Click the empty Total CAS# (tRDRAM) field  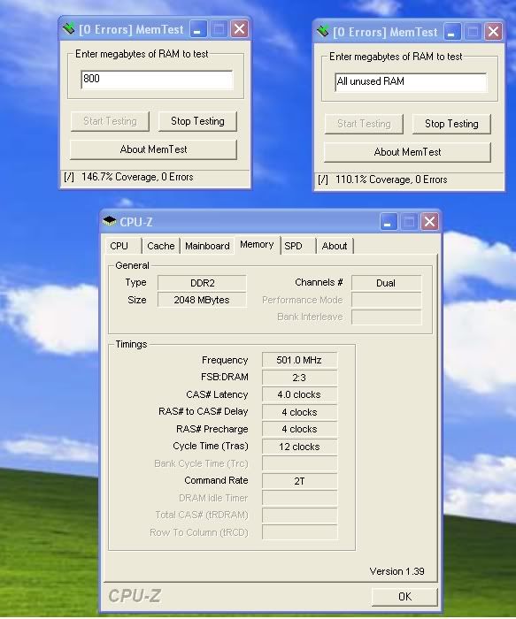(x=299, y=516)
